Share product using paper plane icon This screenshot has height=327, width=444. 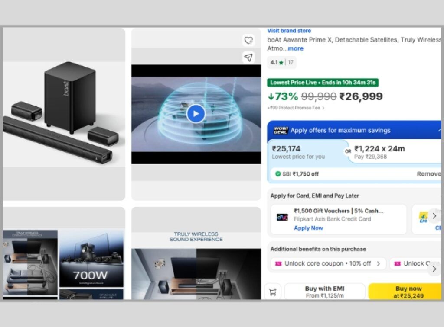[248, 58]
